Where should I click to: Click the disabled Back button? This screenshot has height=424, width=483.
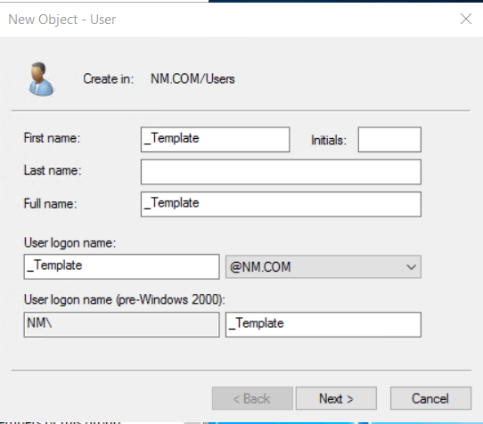252,398
